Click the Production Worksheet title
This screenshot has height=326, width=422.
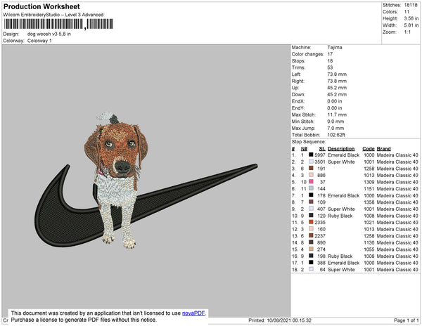[x=41, y=7]
